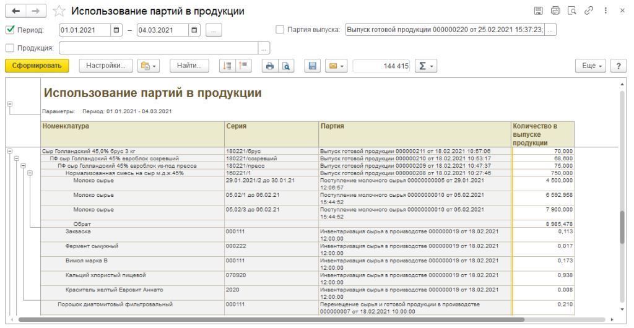Collapse the report header group
Screen dimensions: 634x328
(x=10, y=104)
